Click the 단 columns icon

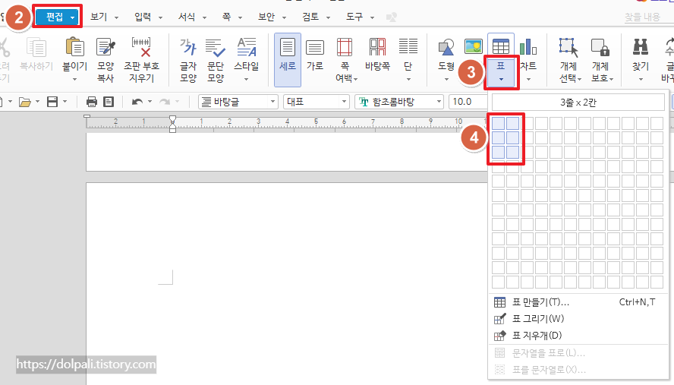tap(408, 46)
